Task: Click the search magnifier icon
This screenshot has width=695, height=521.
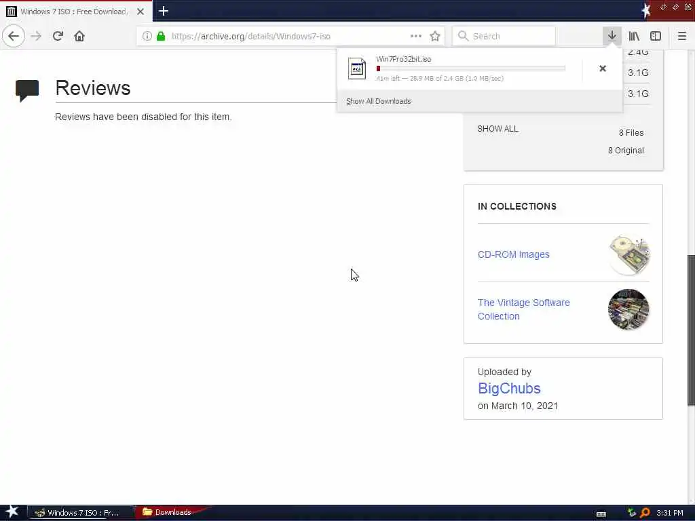Action: (x=463, y=36)
